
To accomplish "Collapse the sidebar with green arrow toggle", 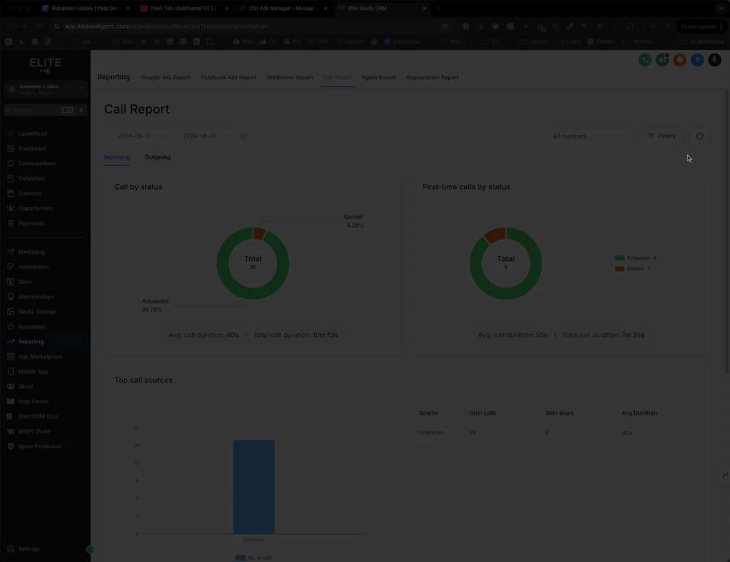I will coord(90,549).
